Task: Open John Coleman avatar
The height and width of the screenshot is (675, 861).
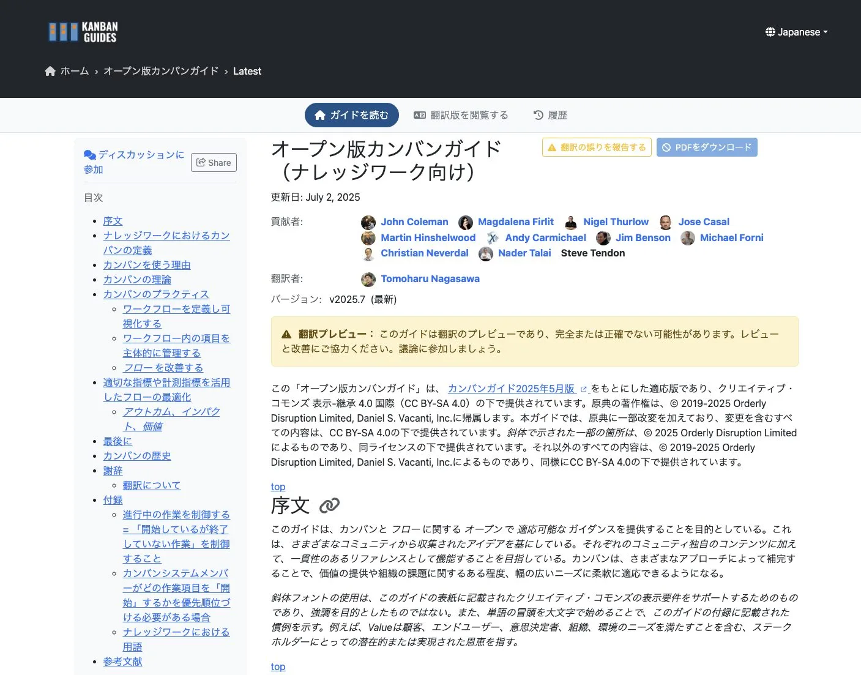Action: pos(368,222)
